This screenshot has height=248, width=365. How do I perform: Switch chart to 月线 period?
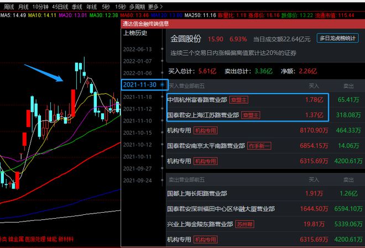(23, 7)
